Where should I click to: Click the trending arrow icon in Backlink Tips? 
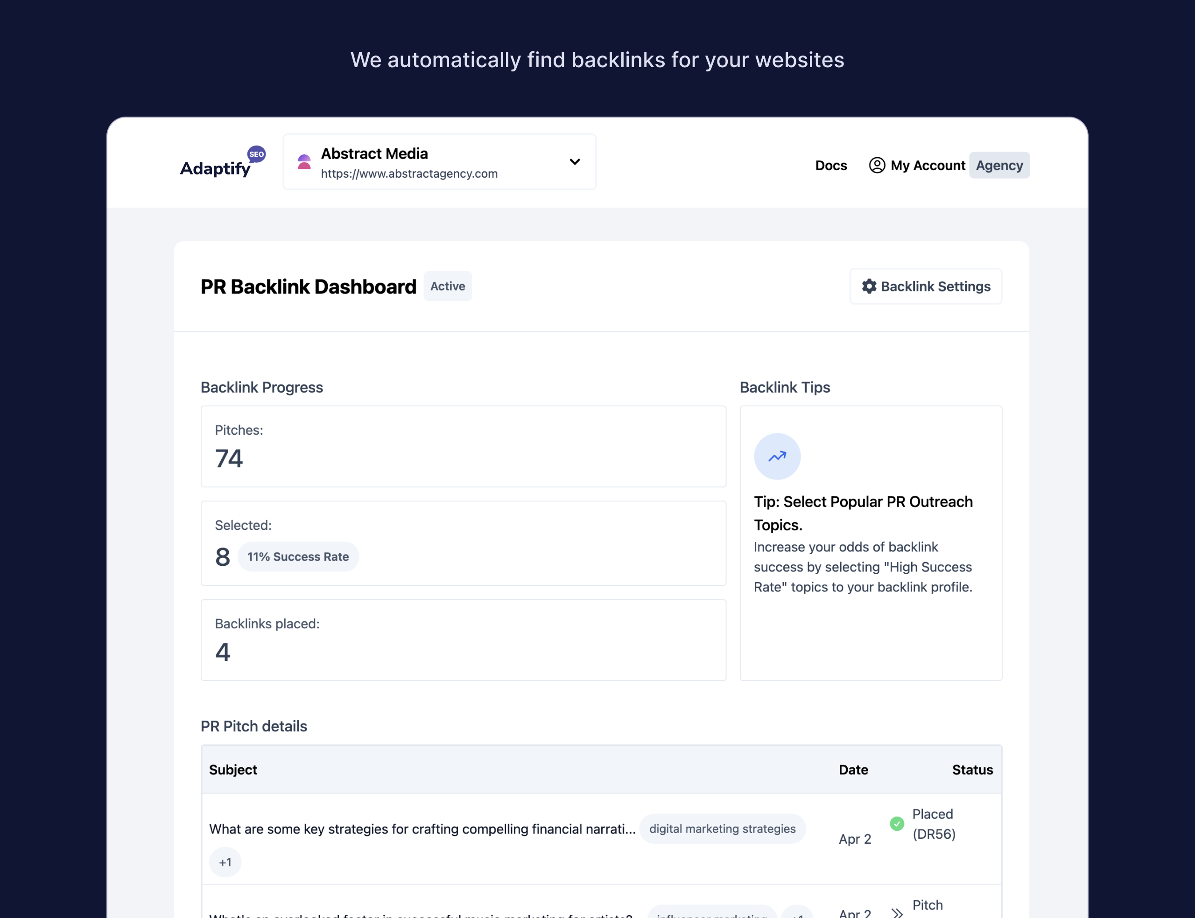pos(777,456)
